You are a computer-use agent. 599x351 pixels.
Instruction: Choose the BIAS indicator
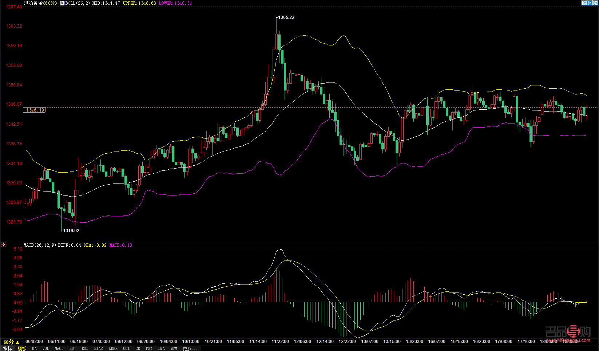click(x=98, y=348)
